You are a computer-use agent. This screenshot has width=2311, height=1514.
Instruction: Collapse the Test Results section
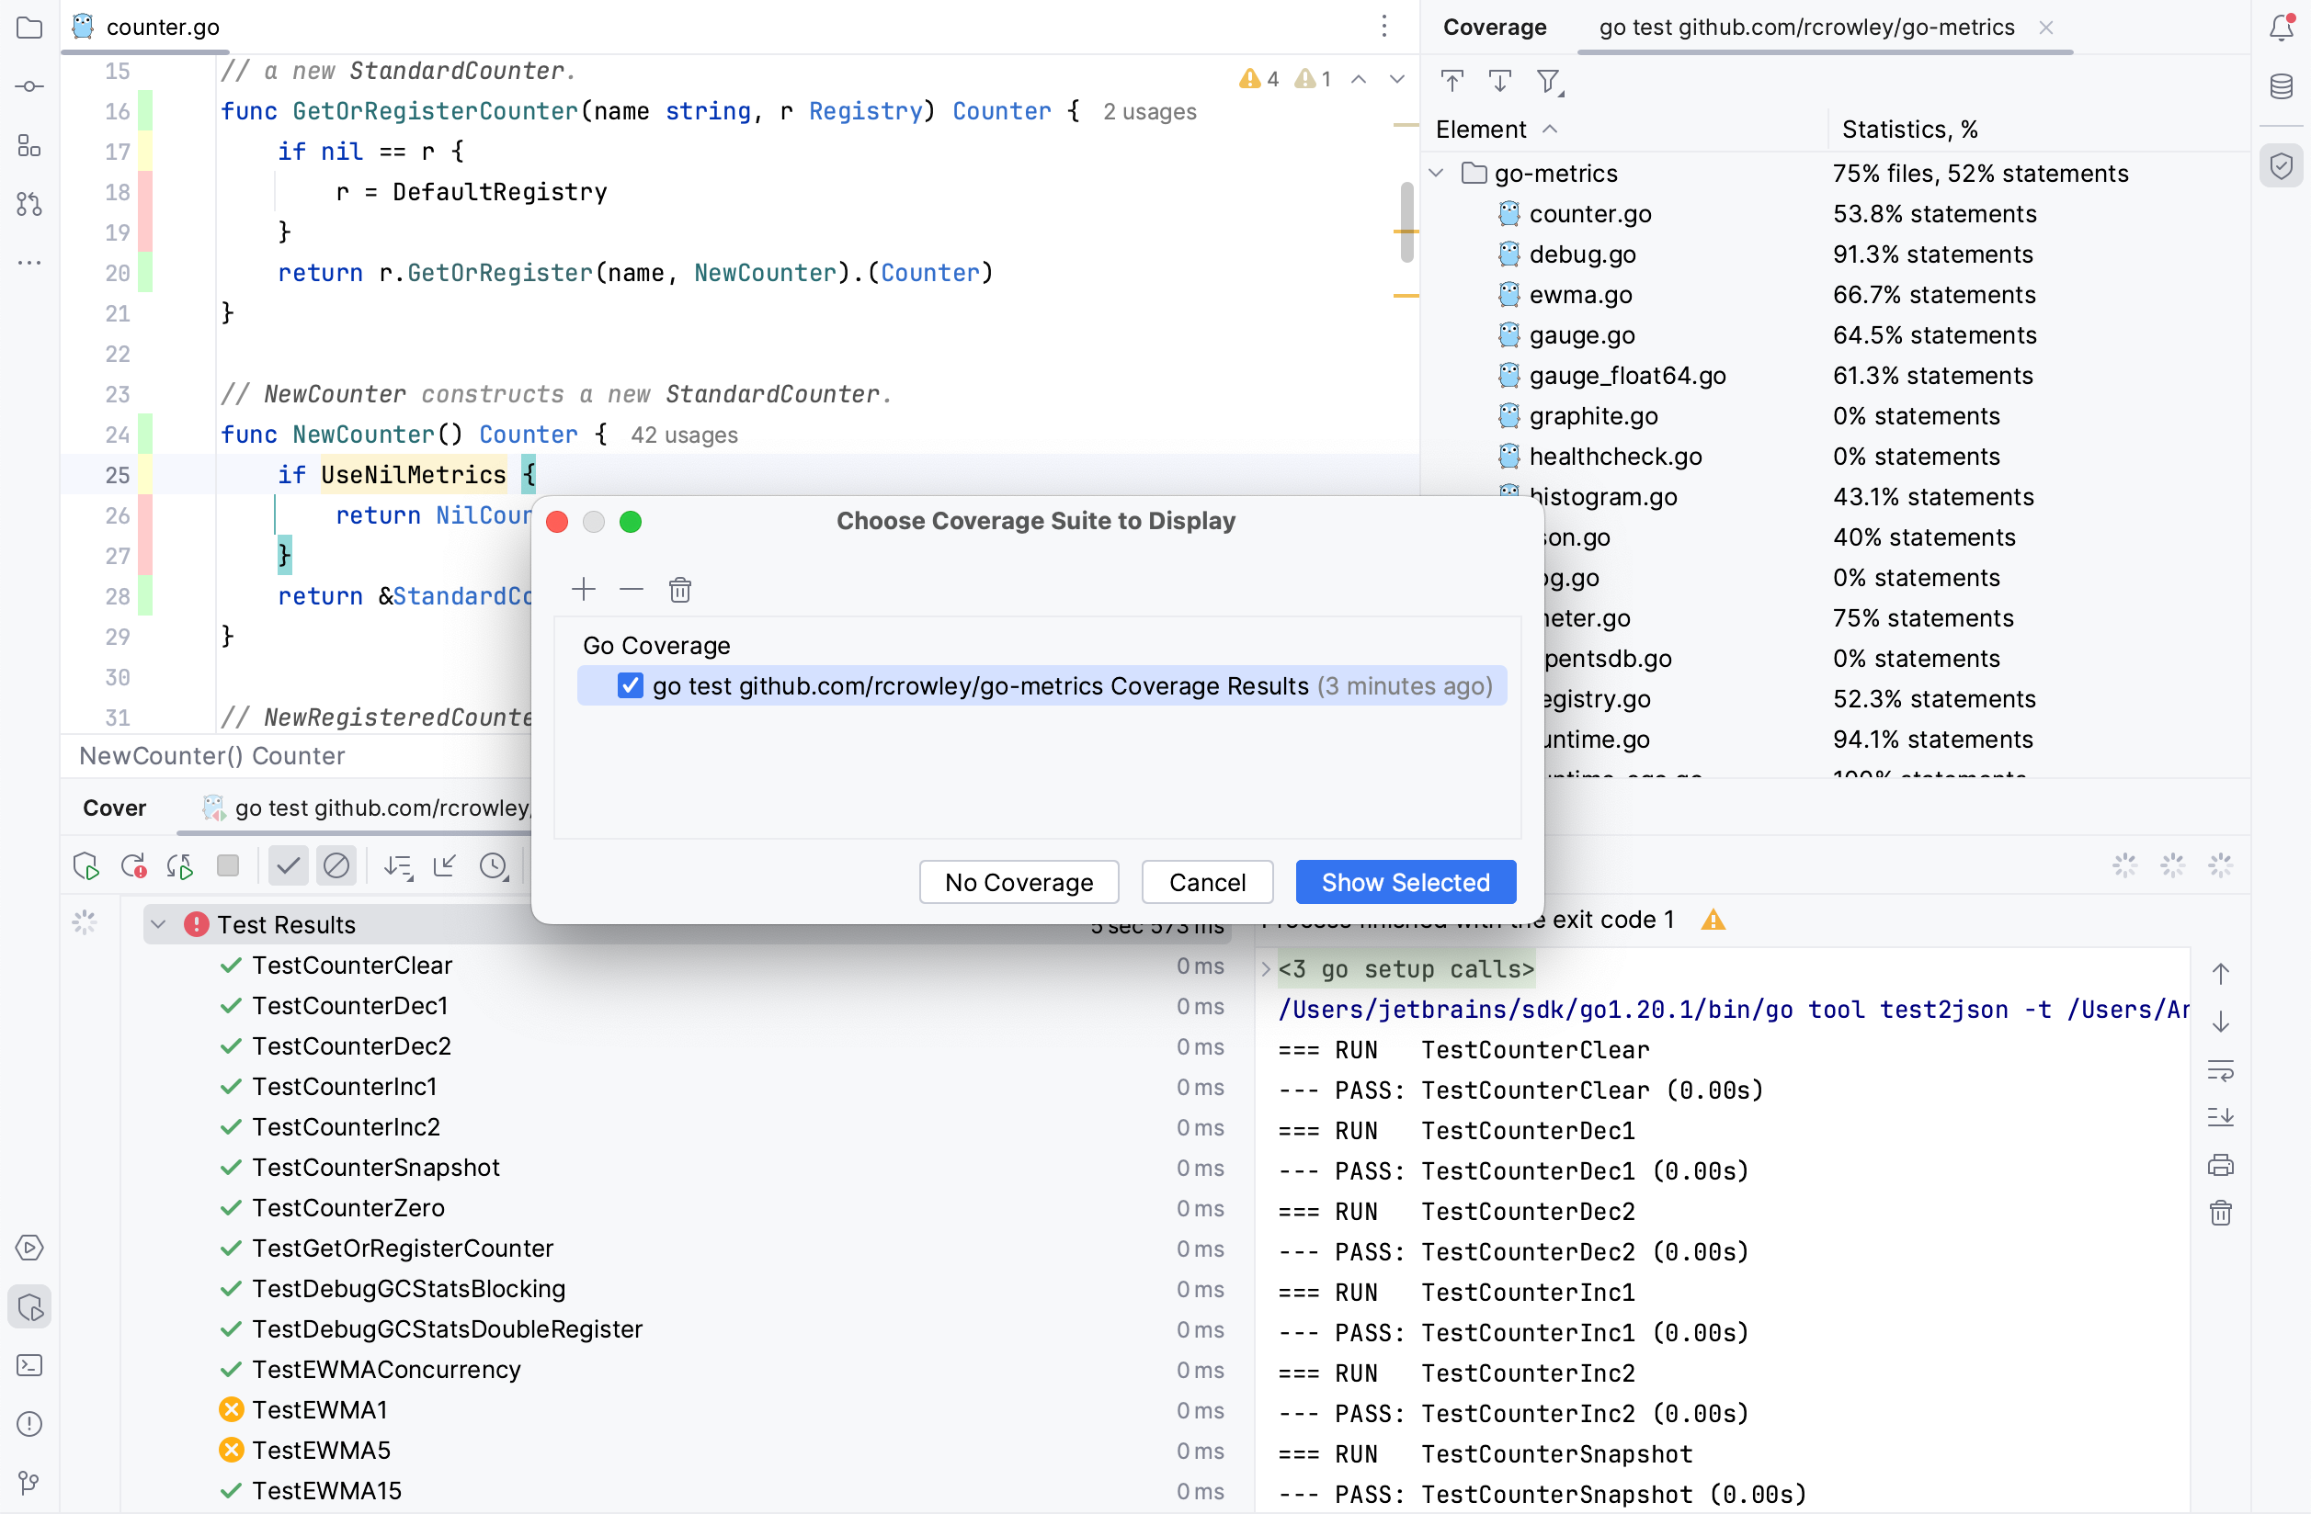point(158,924)
